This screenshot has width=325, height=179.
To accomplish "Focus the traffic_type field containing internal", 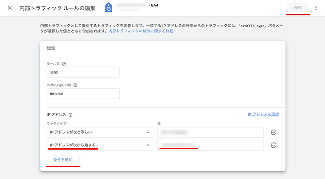I will pos(83,94).
